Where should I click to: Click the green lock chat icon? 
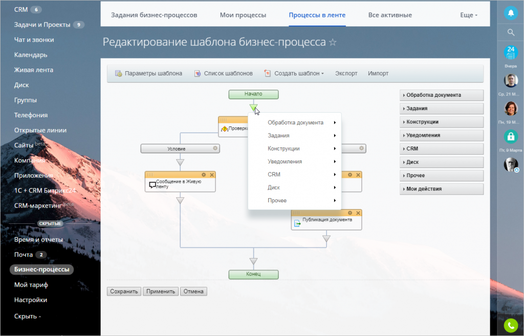[x=510, y=136]
